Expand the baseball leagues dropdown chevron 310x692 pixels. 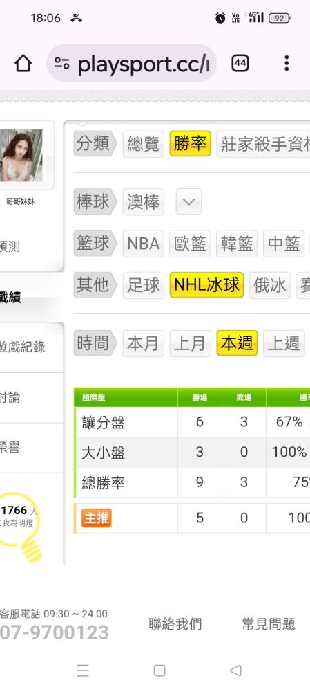[x=189, y=201]
